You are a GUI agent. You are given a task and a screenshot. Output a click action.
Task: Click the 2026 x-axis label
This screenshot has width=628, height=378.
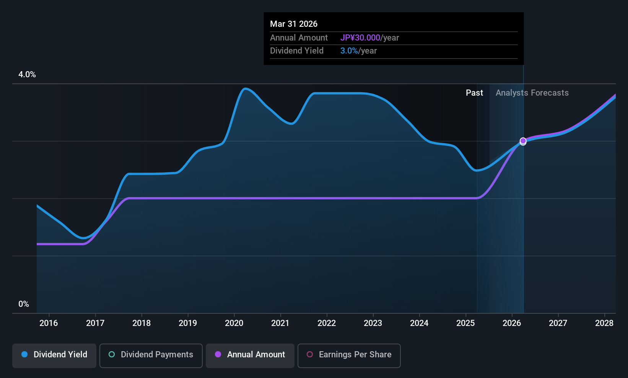point(512,323)
